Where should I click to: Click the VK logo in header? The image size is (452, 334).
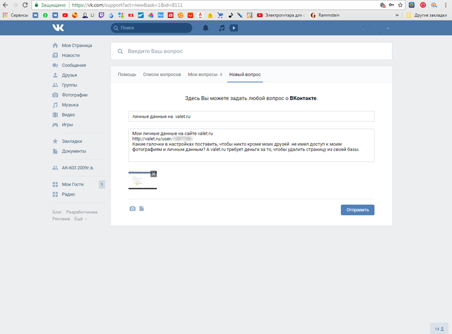coord(57,28)
